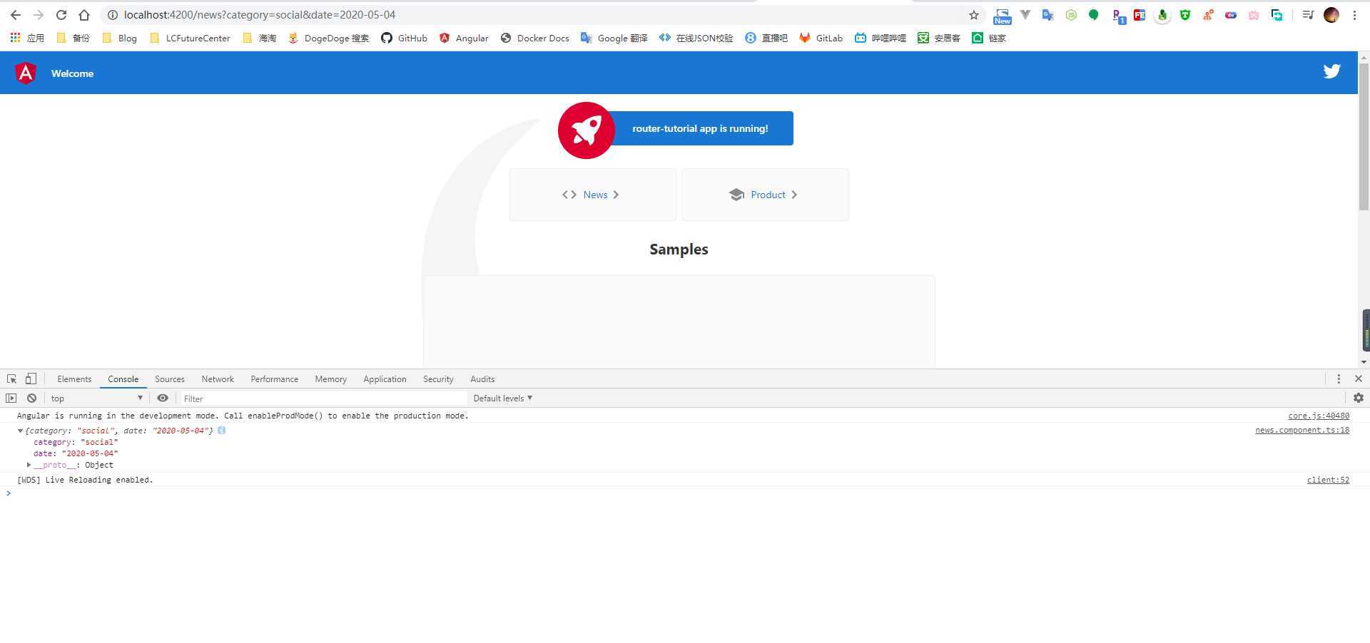Click the Product card link

(x=765, y=195)
